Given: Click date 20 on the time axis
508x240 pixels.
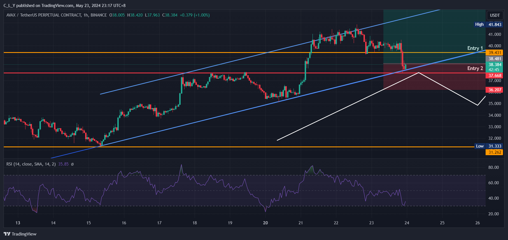Looking at the screenshot, I should tap(265, 223).
